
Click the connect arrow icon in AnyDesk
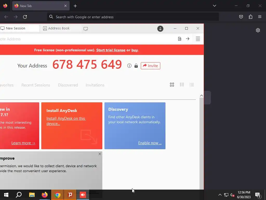click(188, 39)
